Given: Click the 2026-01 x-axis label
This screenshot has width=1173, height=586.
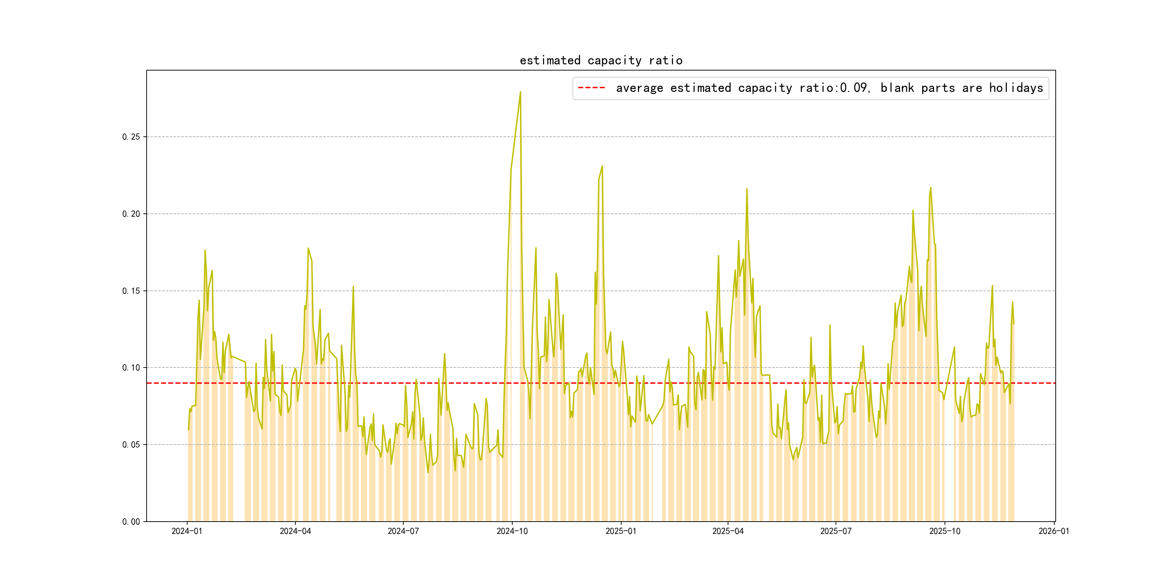Looking at the screenshot, I should tap(1054, 531).
